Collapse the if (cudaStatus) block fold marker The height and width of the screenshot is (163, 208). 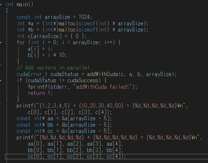click(x=1, y=81)
